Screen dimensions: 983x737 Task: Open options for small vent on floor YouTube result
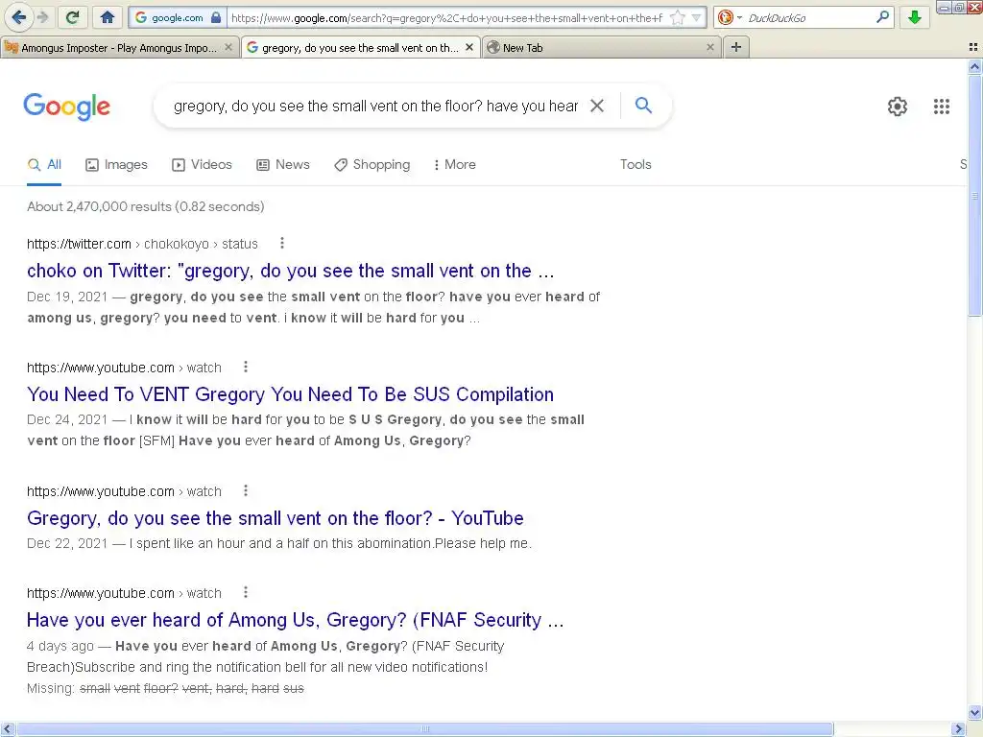(x=246, y=490)
